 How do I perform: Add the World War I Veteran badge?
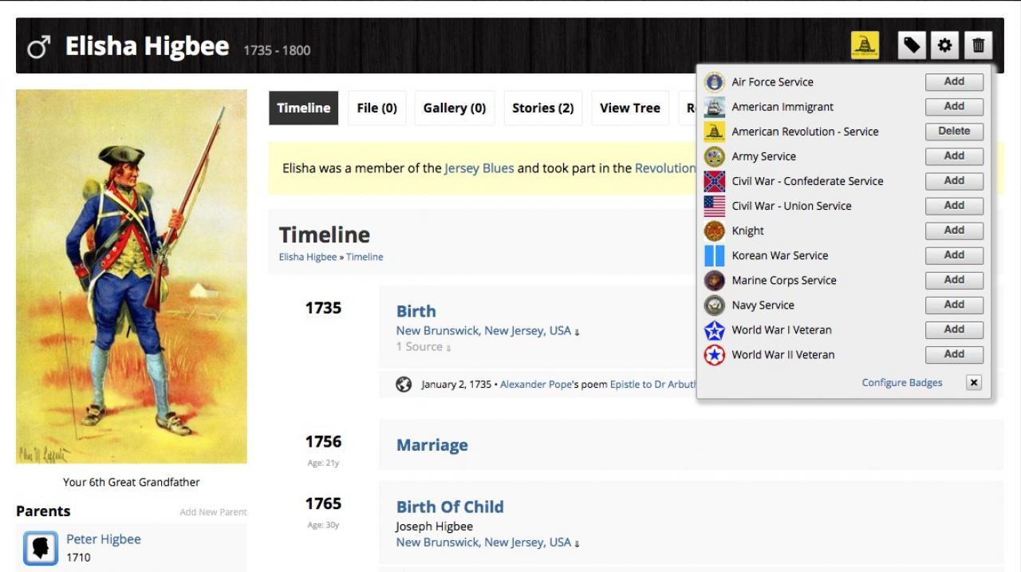pos(954,329)
